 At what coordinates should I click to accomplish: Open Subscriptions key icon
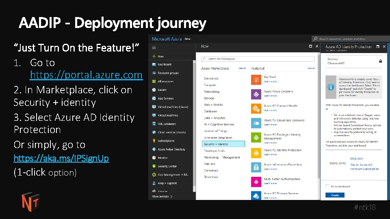[154, 141]
